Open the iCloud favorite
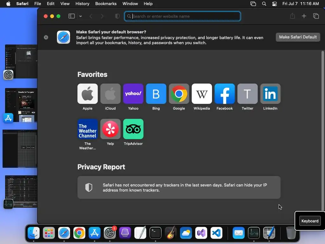The height and width of the screenshot is (244, 325). point(110,94)
